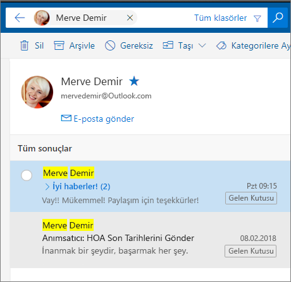Click the 08.02.2018 date
The width and height of the screenshot is (291, 282).
coord(258,238)
